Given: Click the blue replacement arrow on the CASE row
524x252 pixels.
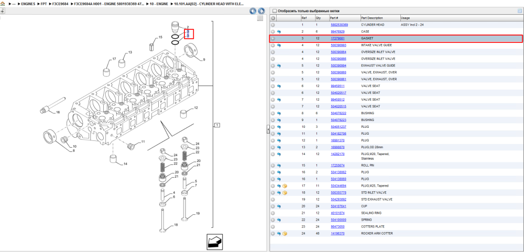Looking at the screenshot, I should (279, 32).
